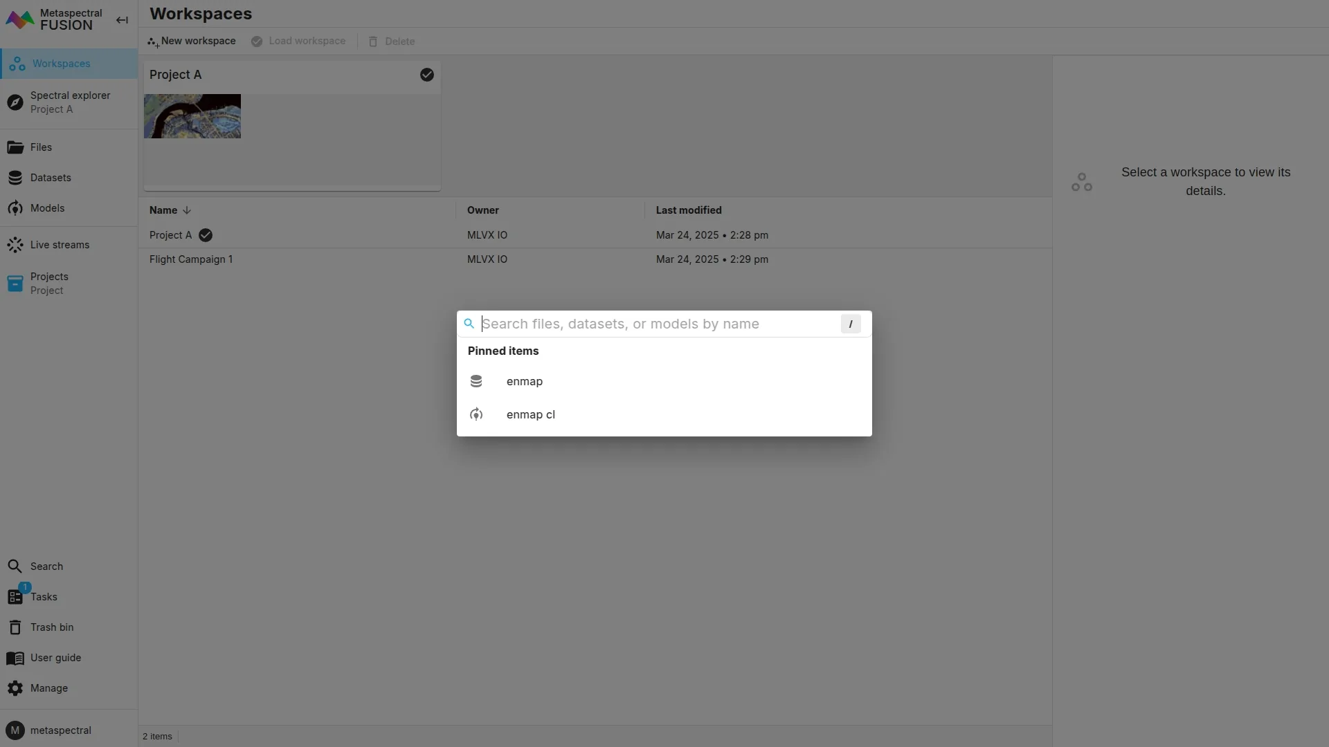This screenshot has width=1329, height=747.
Task: Click the Datasets stack icon in sidebar
Action: 15,178
